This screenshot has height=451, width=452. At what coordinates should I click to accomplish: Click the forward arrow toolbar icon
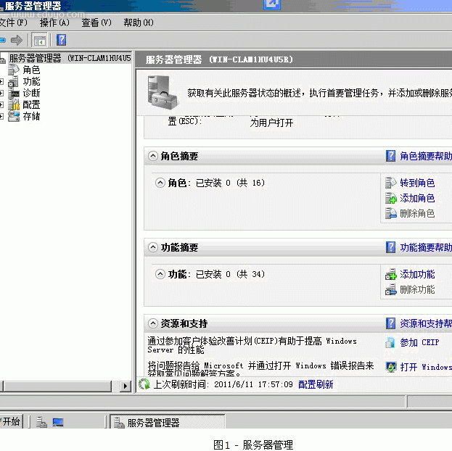tap(16, 40)
